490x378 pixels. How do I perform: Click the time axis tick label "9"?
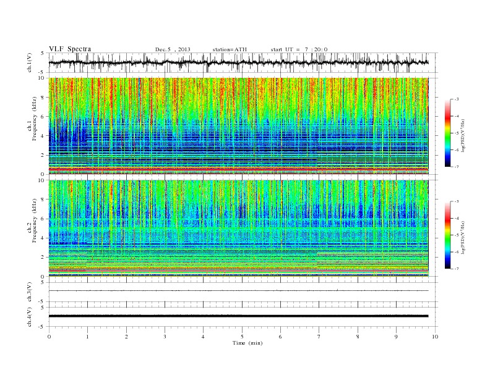click(396, 337)
